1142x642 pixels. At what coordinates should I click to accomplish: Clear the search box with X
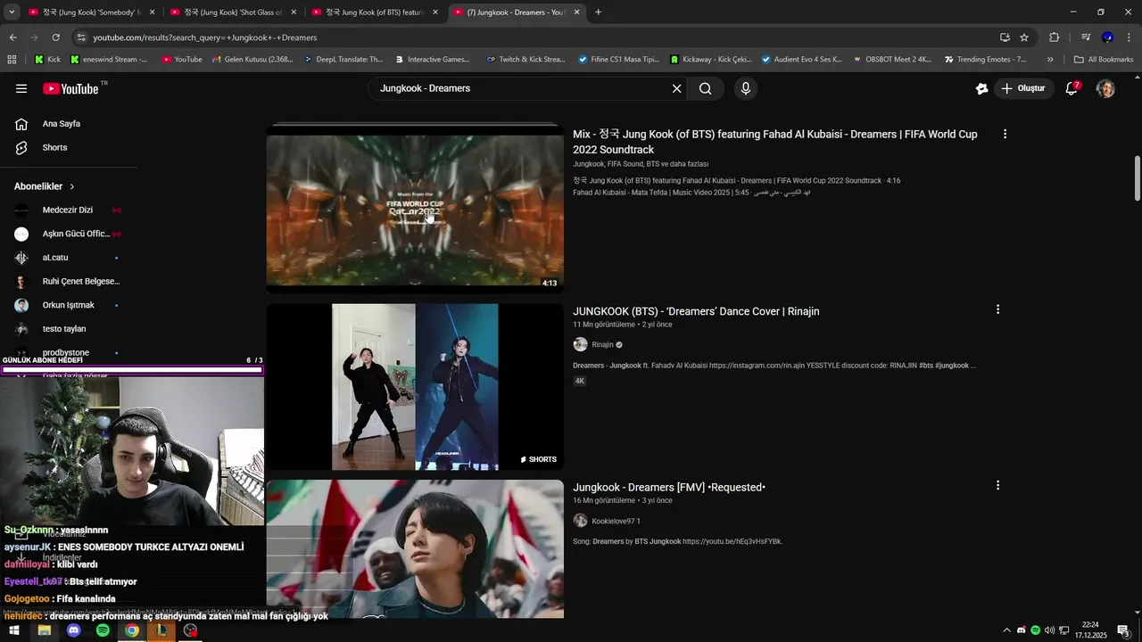point(676,88)
